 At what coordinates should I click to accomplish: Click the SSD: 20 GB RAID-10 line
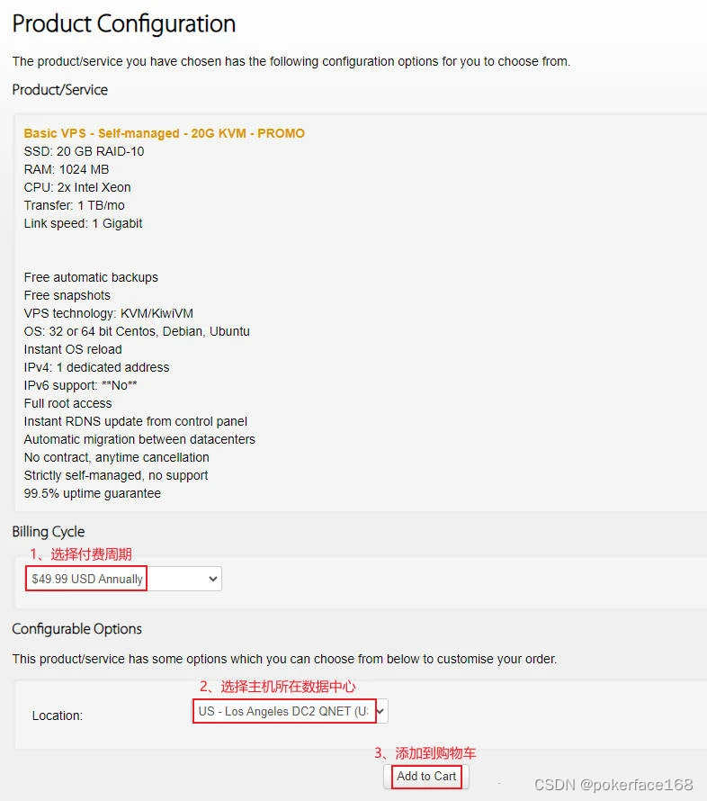click(84, 151)
